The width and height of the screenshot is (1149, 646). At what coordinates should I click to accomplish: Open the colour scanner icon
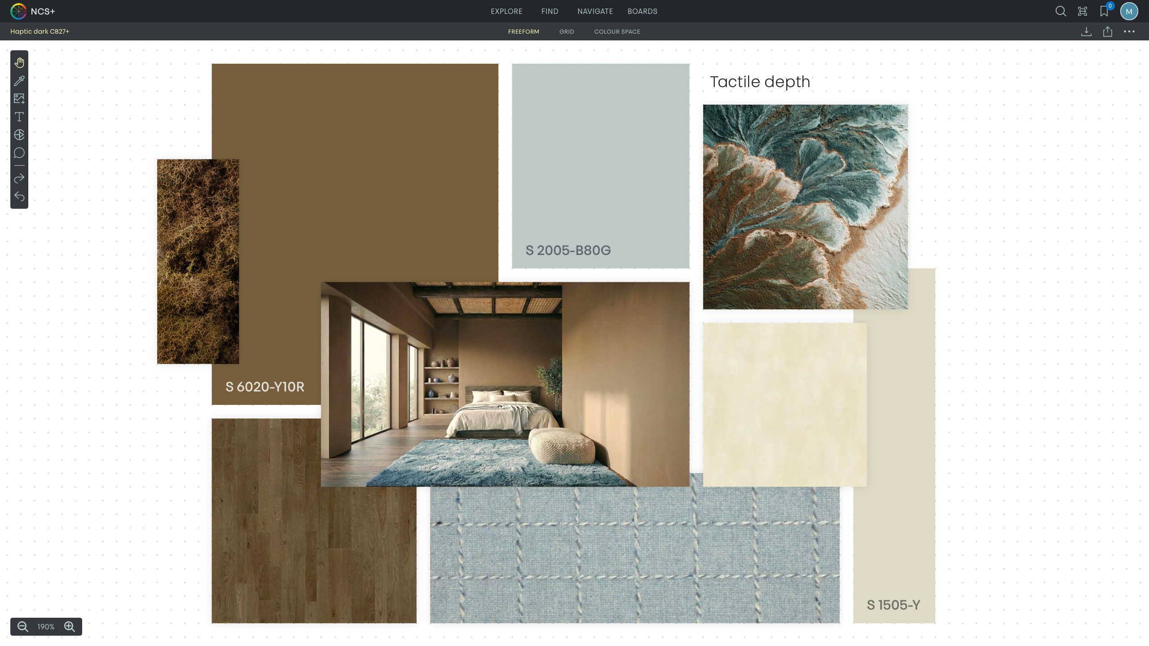1083,11
